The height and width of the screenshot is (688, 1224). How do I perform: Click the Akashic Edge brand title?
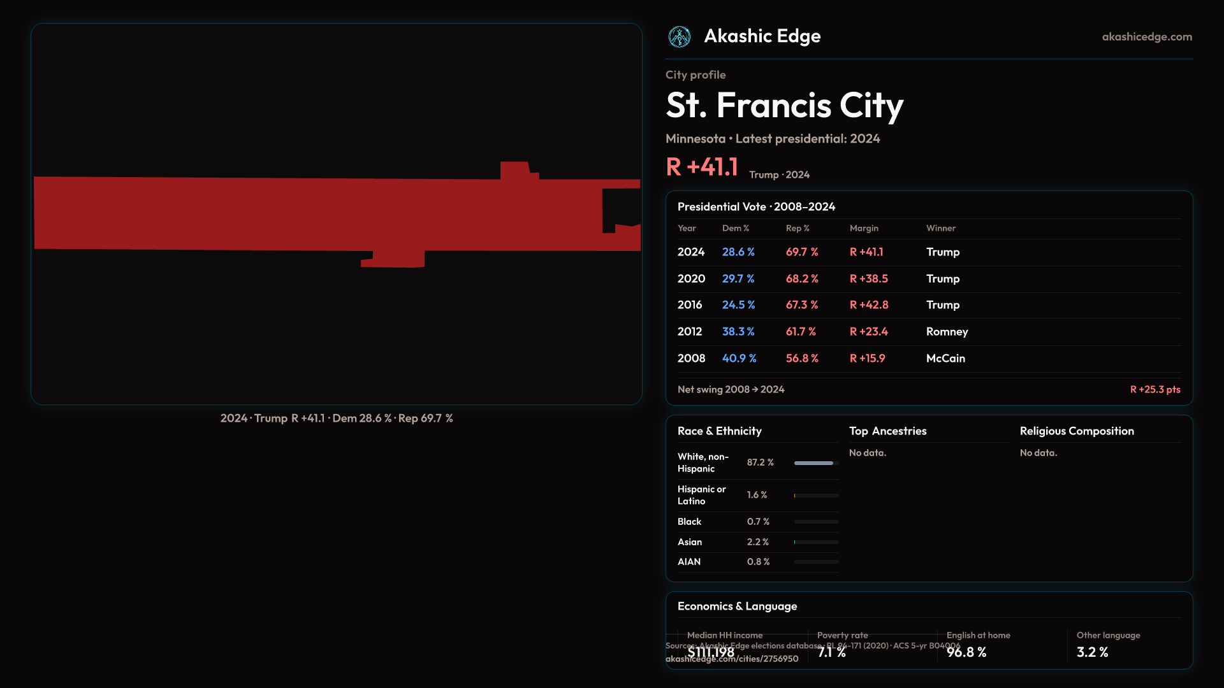click(762, 36)
